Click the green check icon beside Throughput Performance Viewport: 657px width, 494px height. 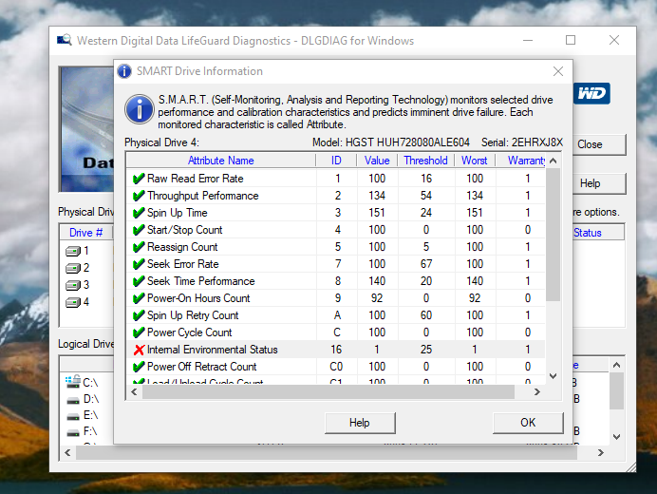139,196
